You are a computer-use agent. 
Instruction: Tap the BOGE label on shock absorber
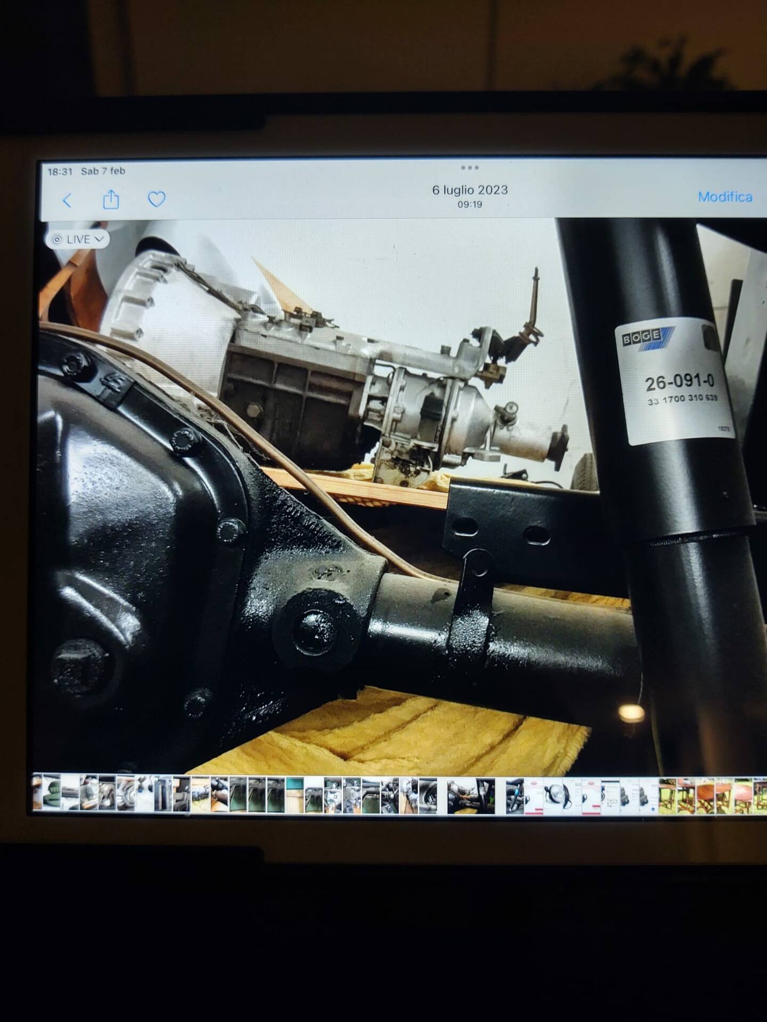click(x=646, y=337)
